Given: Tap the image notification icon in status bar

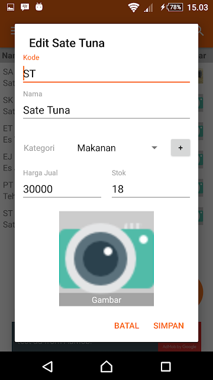Looking at the screenshot, I should point(11,7).
